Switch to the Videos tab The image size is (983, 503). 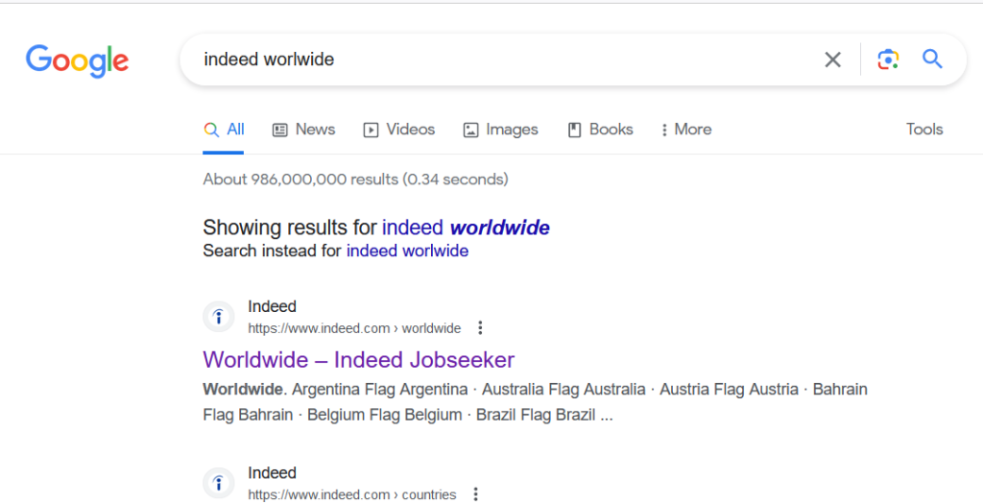click(399, 130)
